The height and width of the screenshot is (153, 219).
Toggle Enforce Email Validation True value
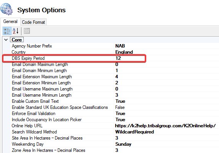120,114
